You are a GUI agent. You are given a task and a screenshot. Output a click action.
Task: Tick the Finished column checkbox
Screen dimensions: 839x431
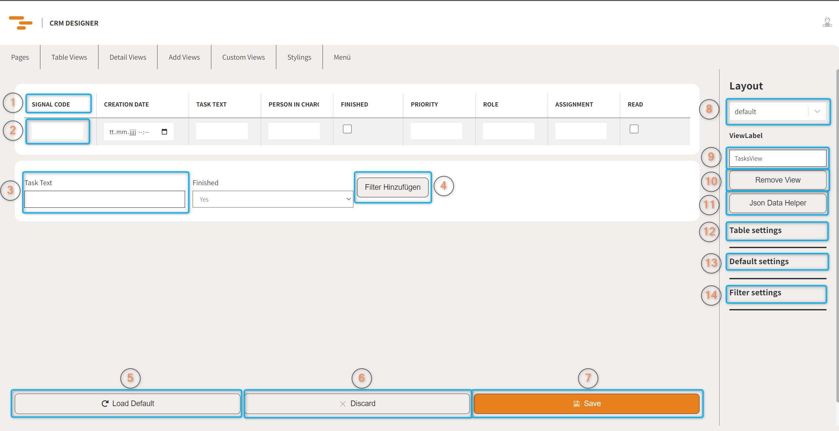point(347,129)
